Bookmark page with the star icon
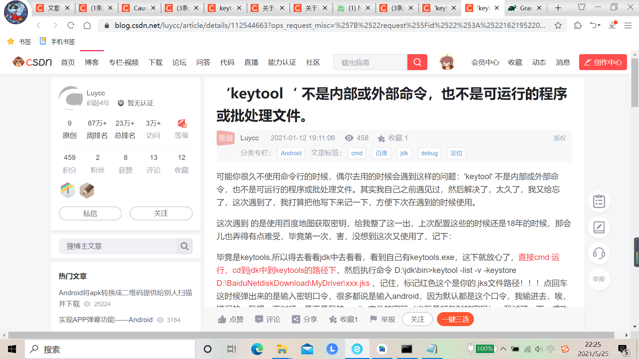639x359 pixels. click(558, 25)
